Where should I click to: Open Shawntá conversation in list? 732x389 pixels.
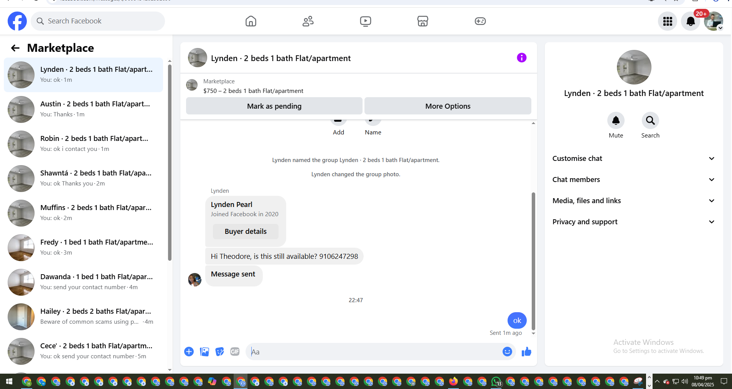83,179
